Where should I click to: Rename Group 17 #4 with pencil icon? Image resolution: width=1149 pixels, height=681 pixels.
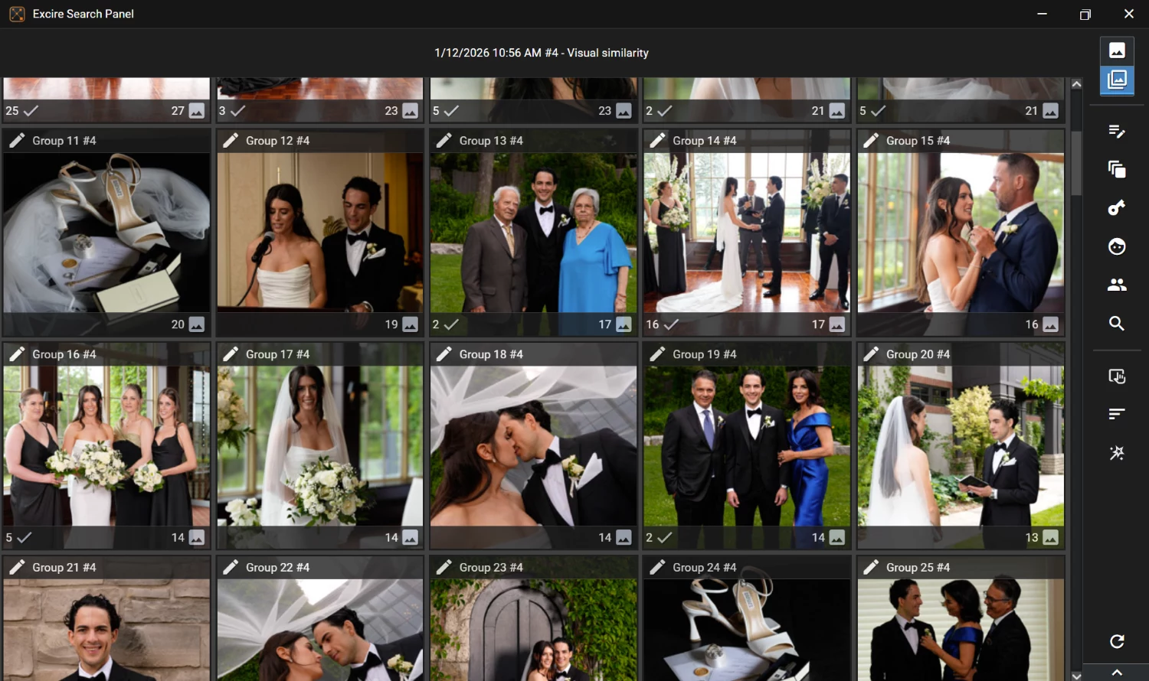pos(231,354)
